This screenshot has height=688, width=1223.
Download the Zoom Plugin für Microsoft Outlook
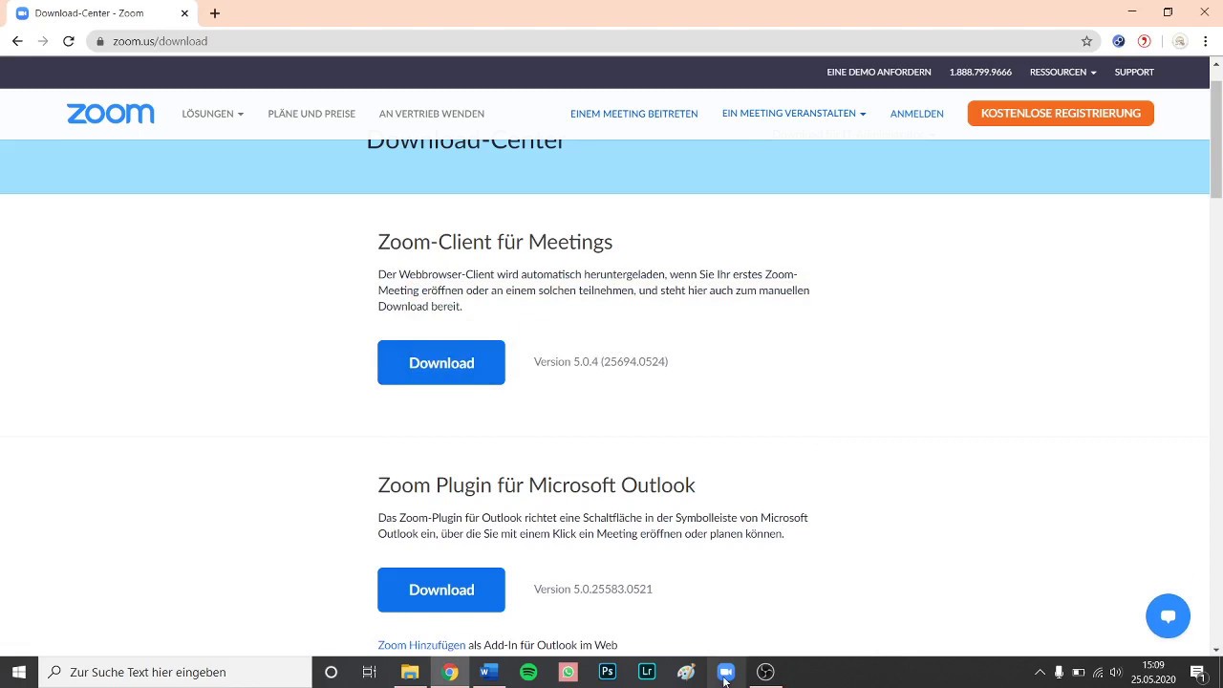tap(441, 590)
